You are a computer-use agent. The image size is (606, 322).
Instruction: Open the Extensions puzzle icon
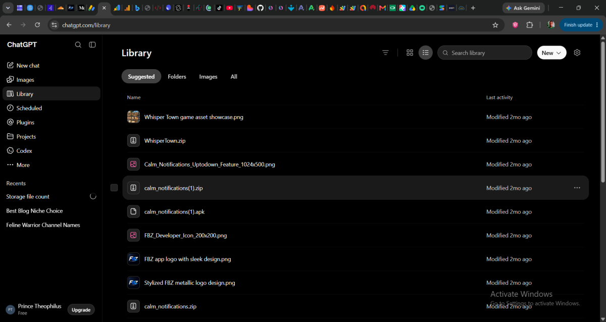click(530, 25)
